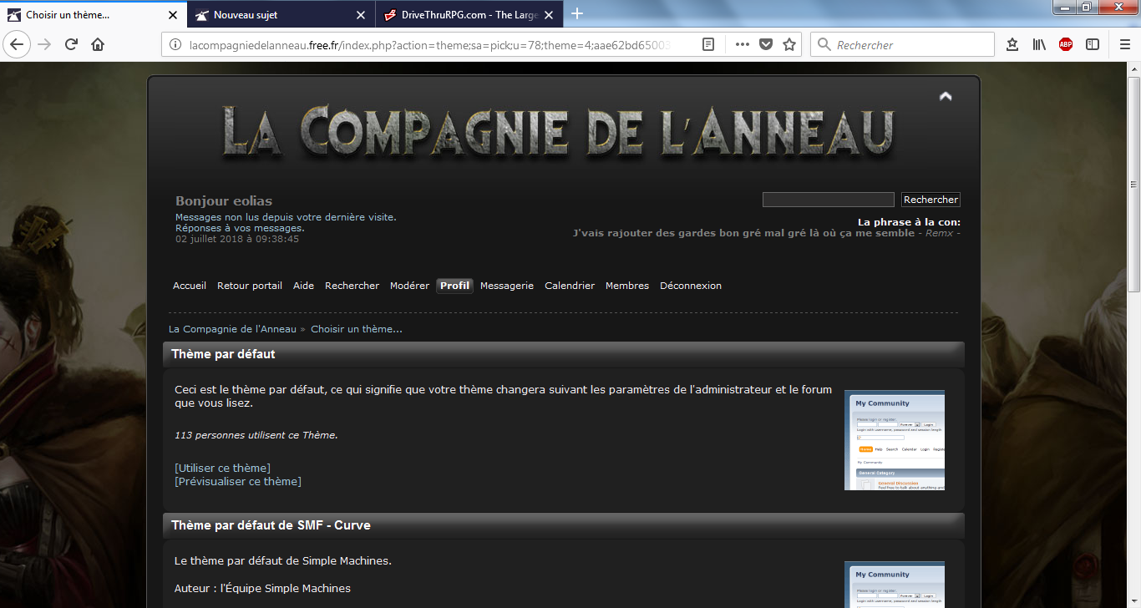Open the Messagerie menu item
This screenshot has width=1141, height=608.
point(507,286)
